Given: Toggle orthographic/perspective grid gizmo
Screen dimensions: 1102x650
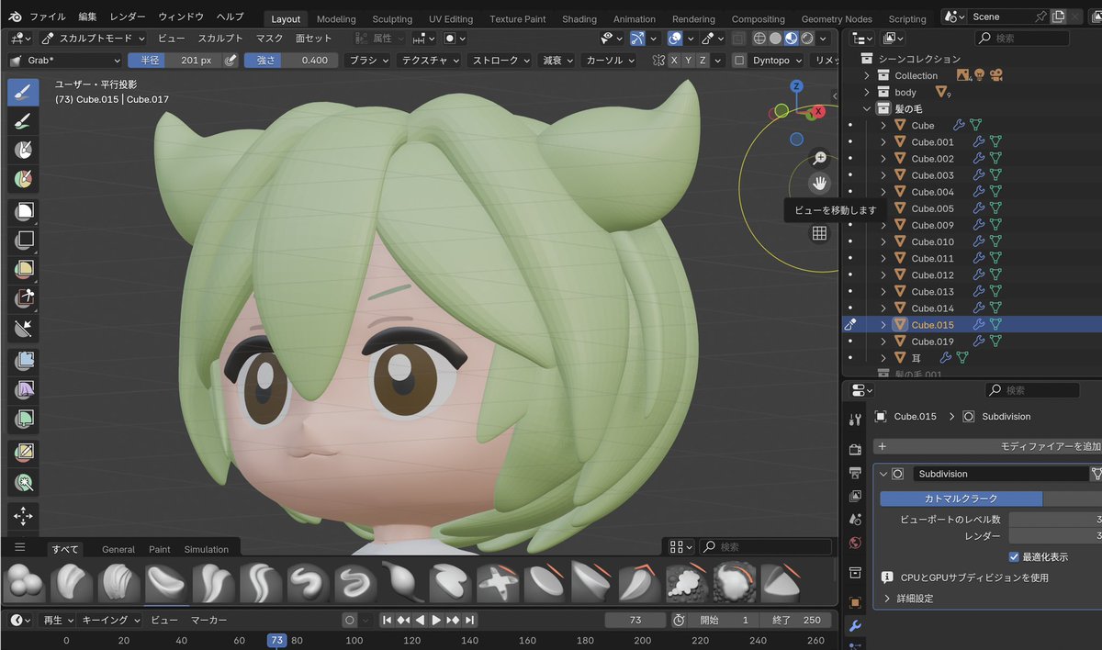Looking at the screenshot, I should click(820, 233).
